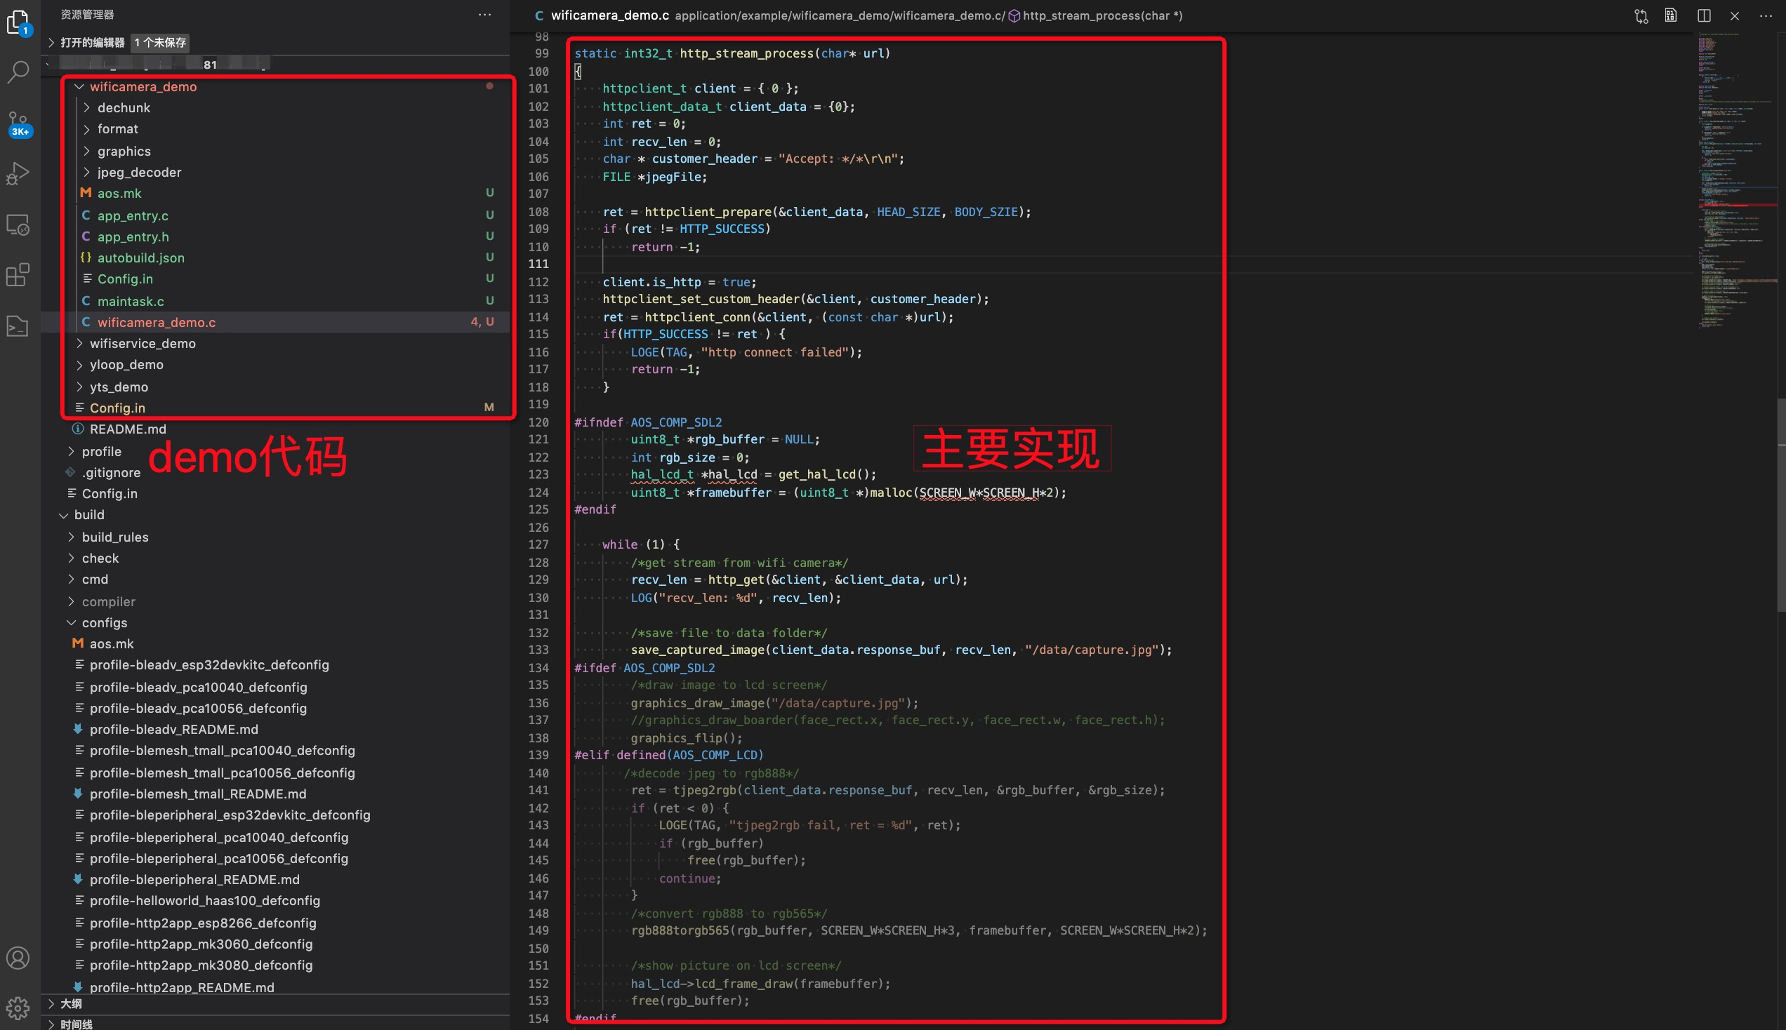Open the terminal panel icon in activity bar
Image resolution: width=1786 pixels, height=1030 pixels.
tap(18, 326)
